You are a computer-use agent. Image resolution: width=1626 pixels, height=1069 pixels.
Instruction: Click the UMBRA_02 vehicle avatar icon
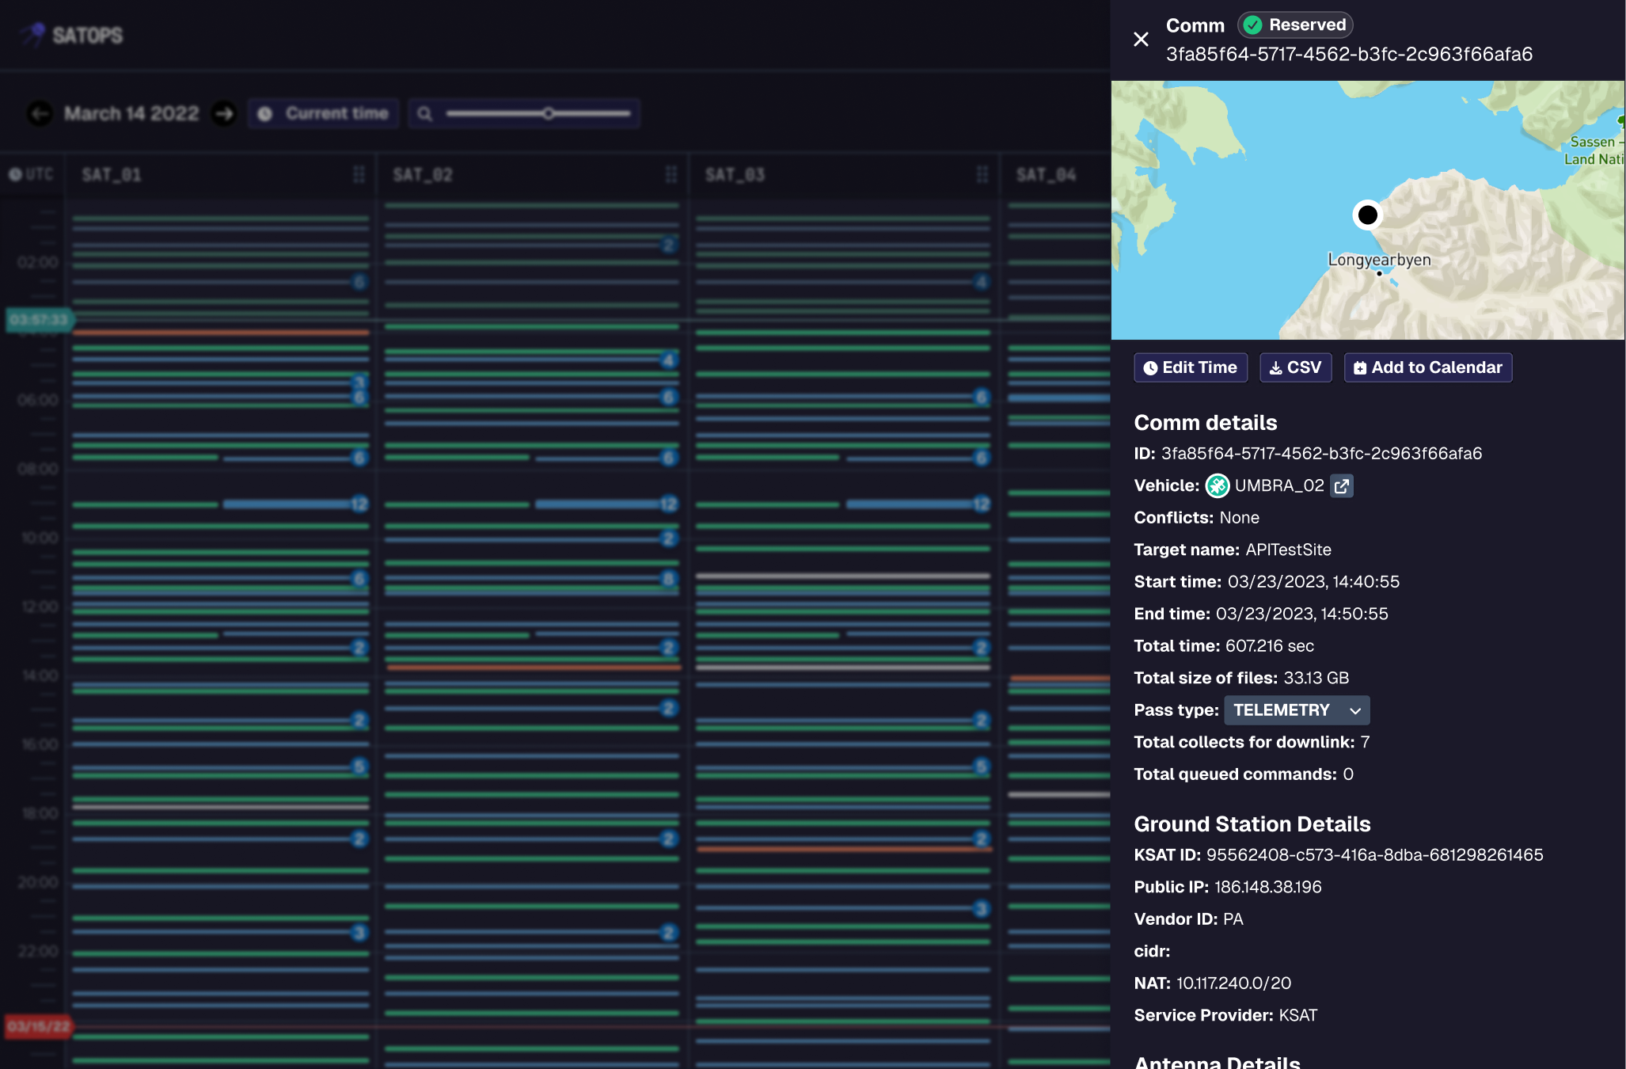pos(1218,486)
